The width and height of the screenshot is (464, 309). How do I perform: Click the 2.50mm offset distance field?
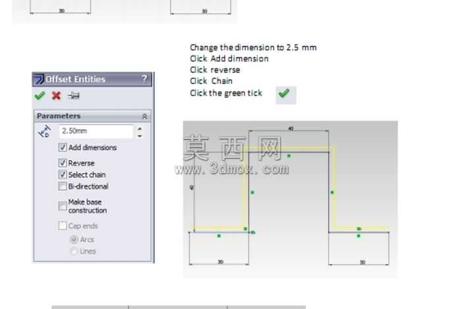(96, 131)
